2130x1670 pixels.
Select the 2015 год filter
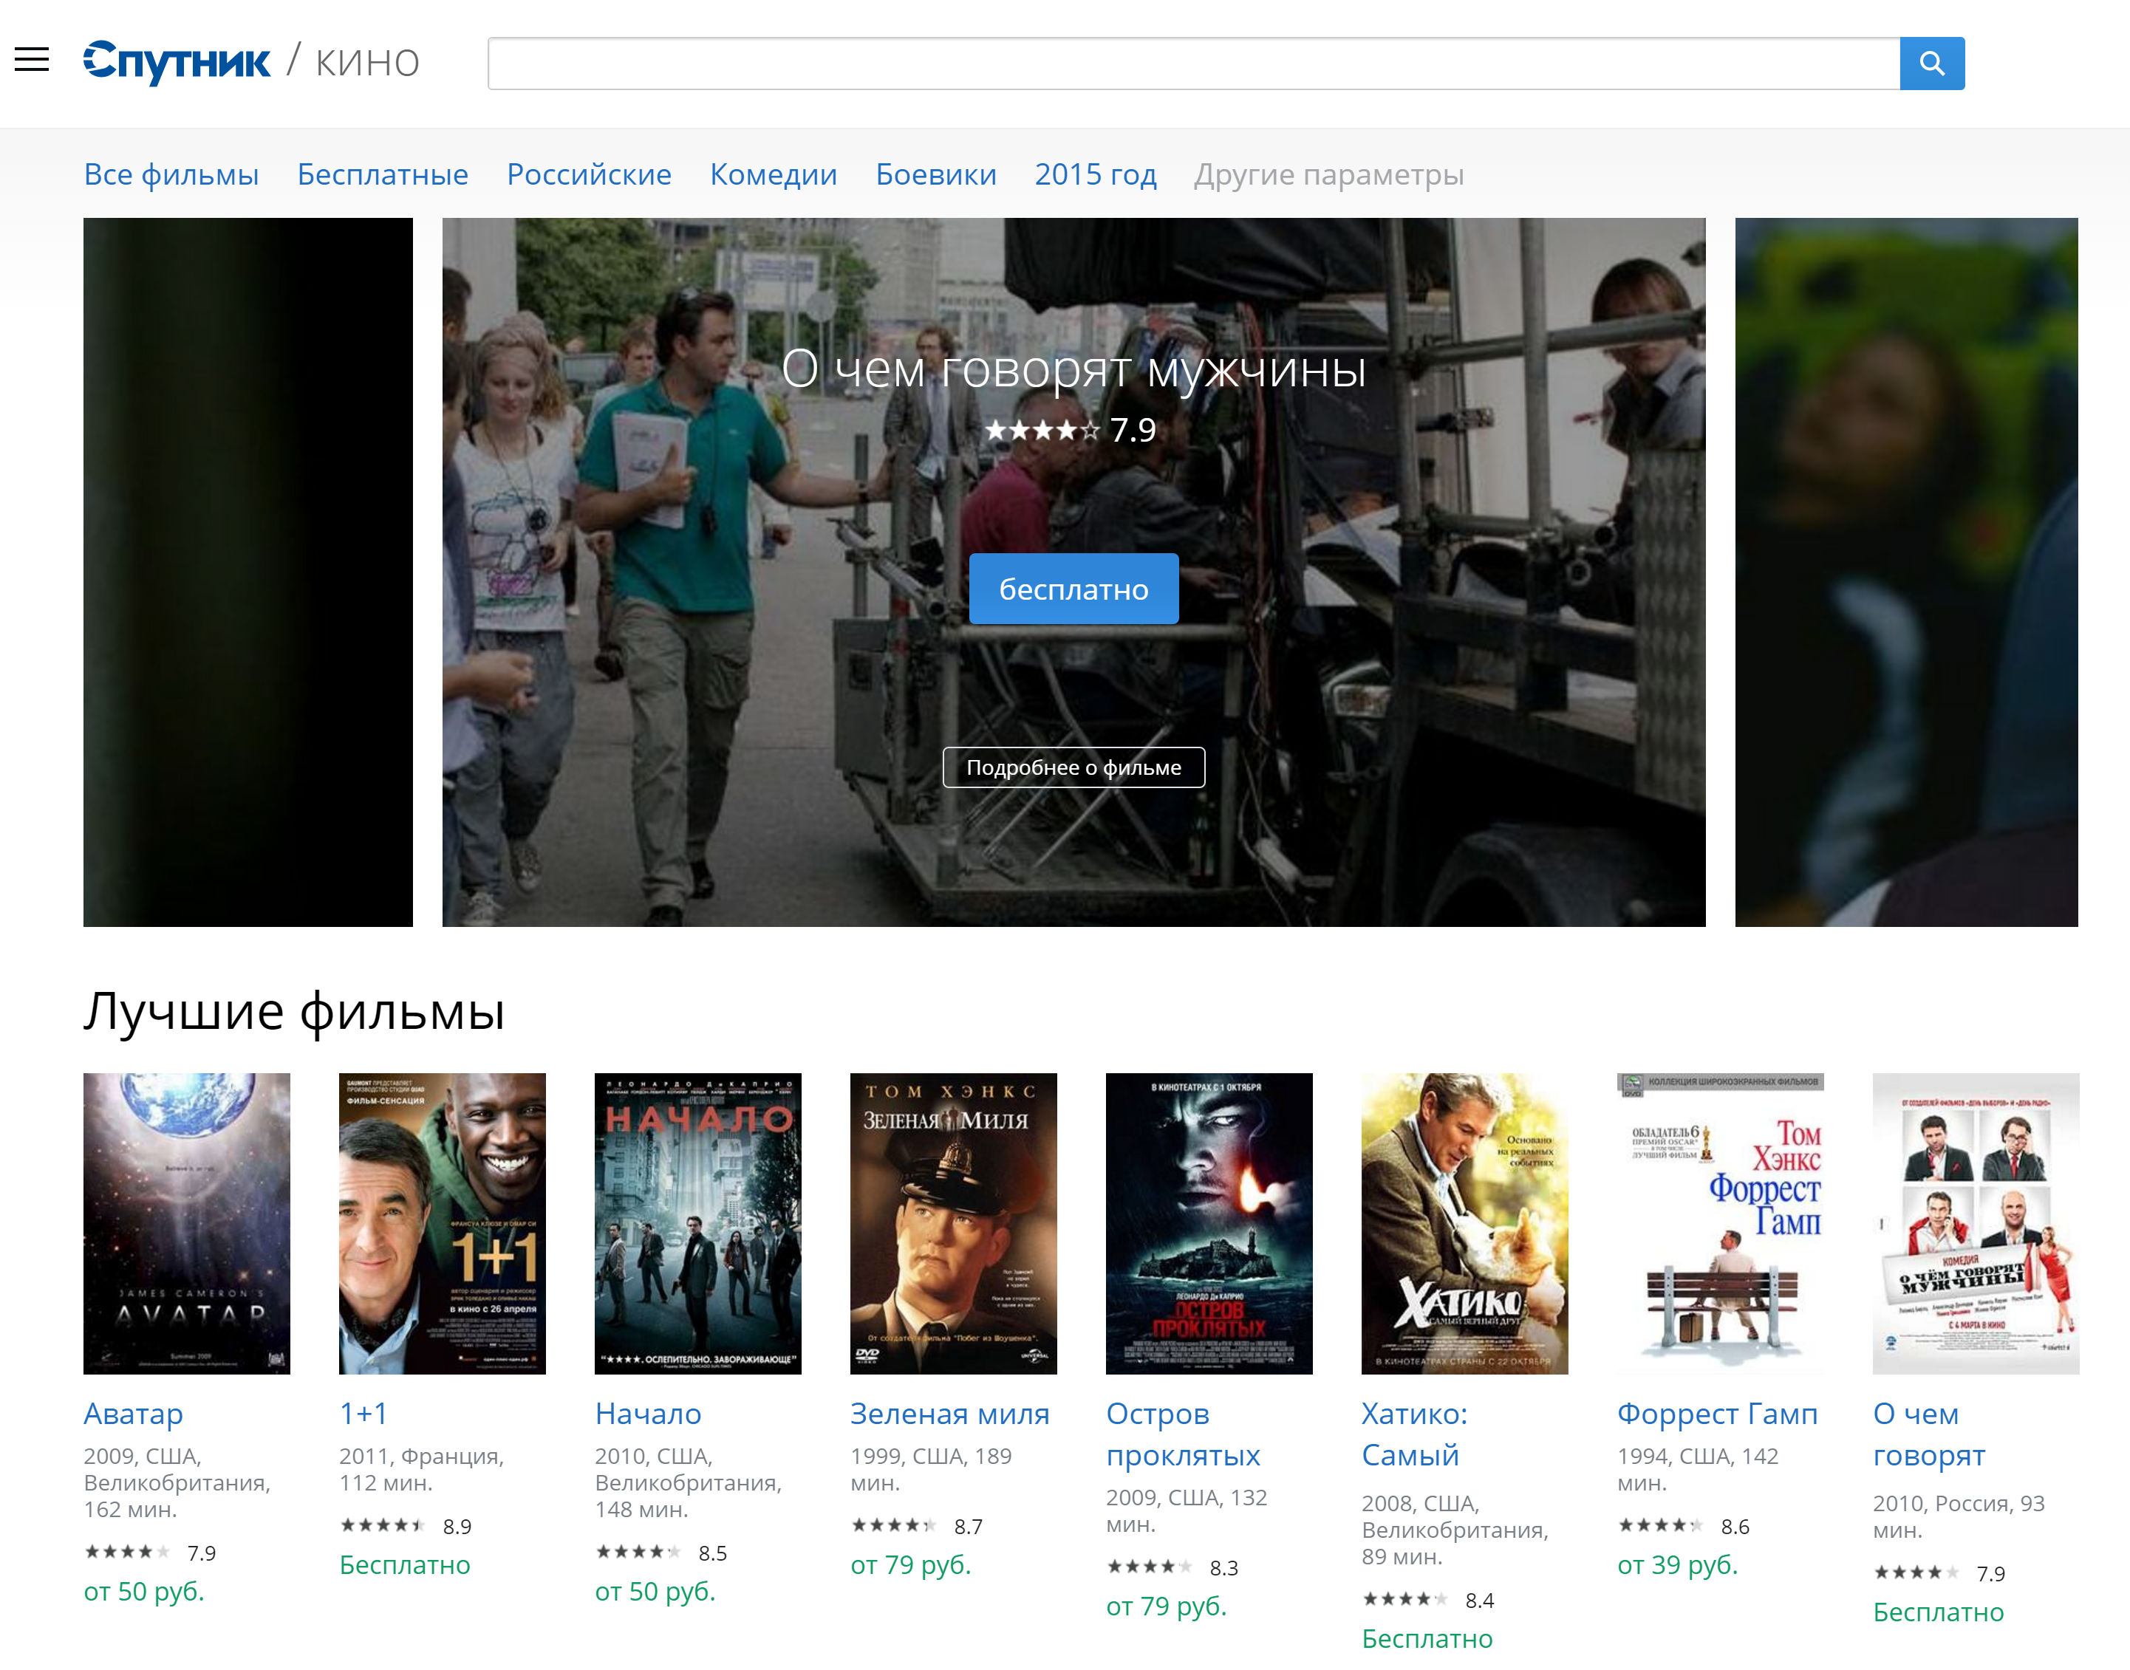point(1096,174)
